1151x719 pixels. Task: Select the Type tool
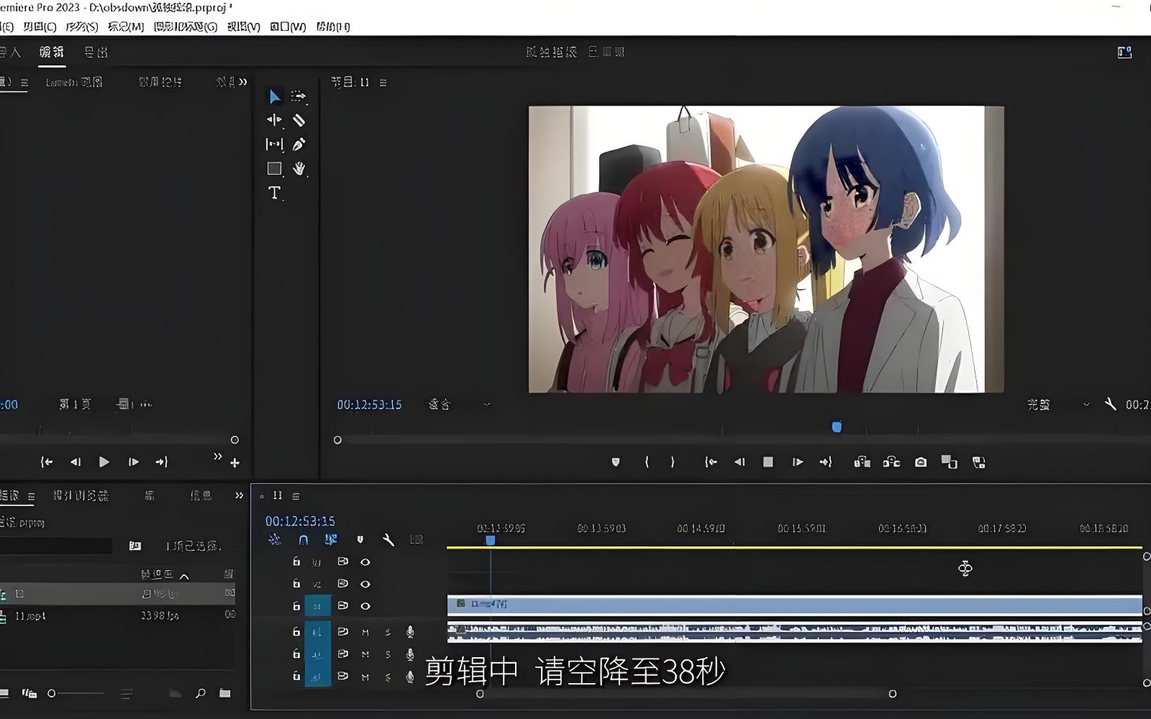(274, 193)
